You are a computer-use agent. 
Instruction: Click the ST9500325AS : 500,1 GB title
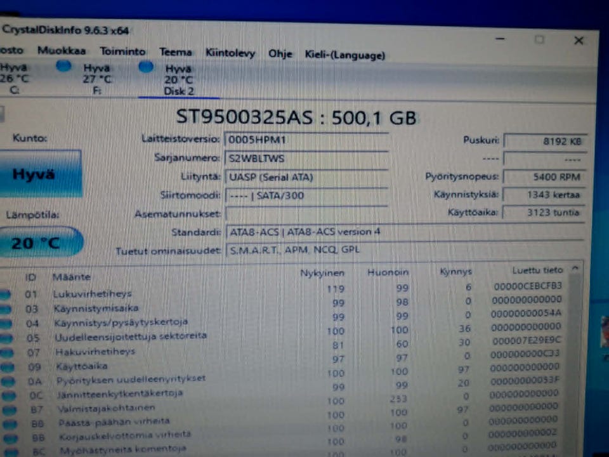(296, 117)
